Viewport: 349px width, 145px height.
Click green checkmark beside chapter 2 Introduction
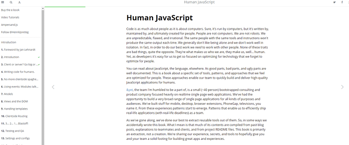(x=39, y=57)
